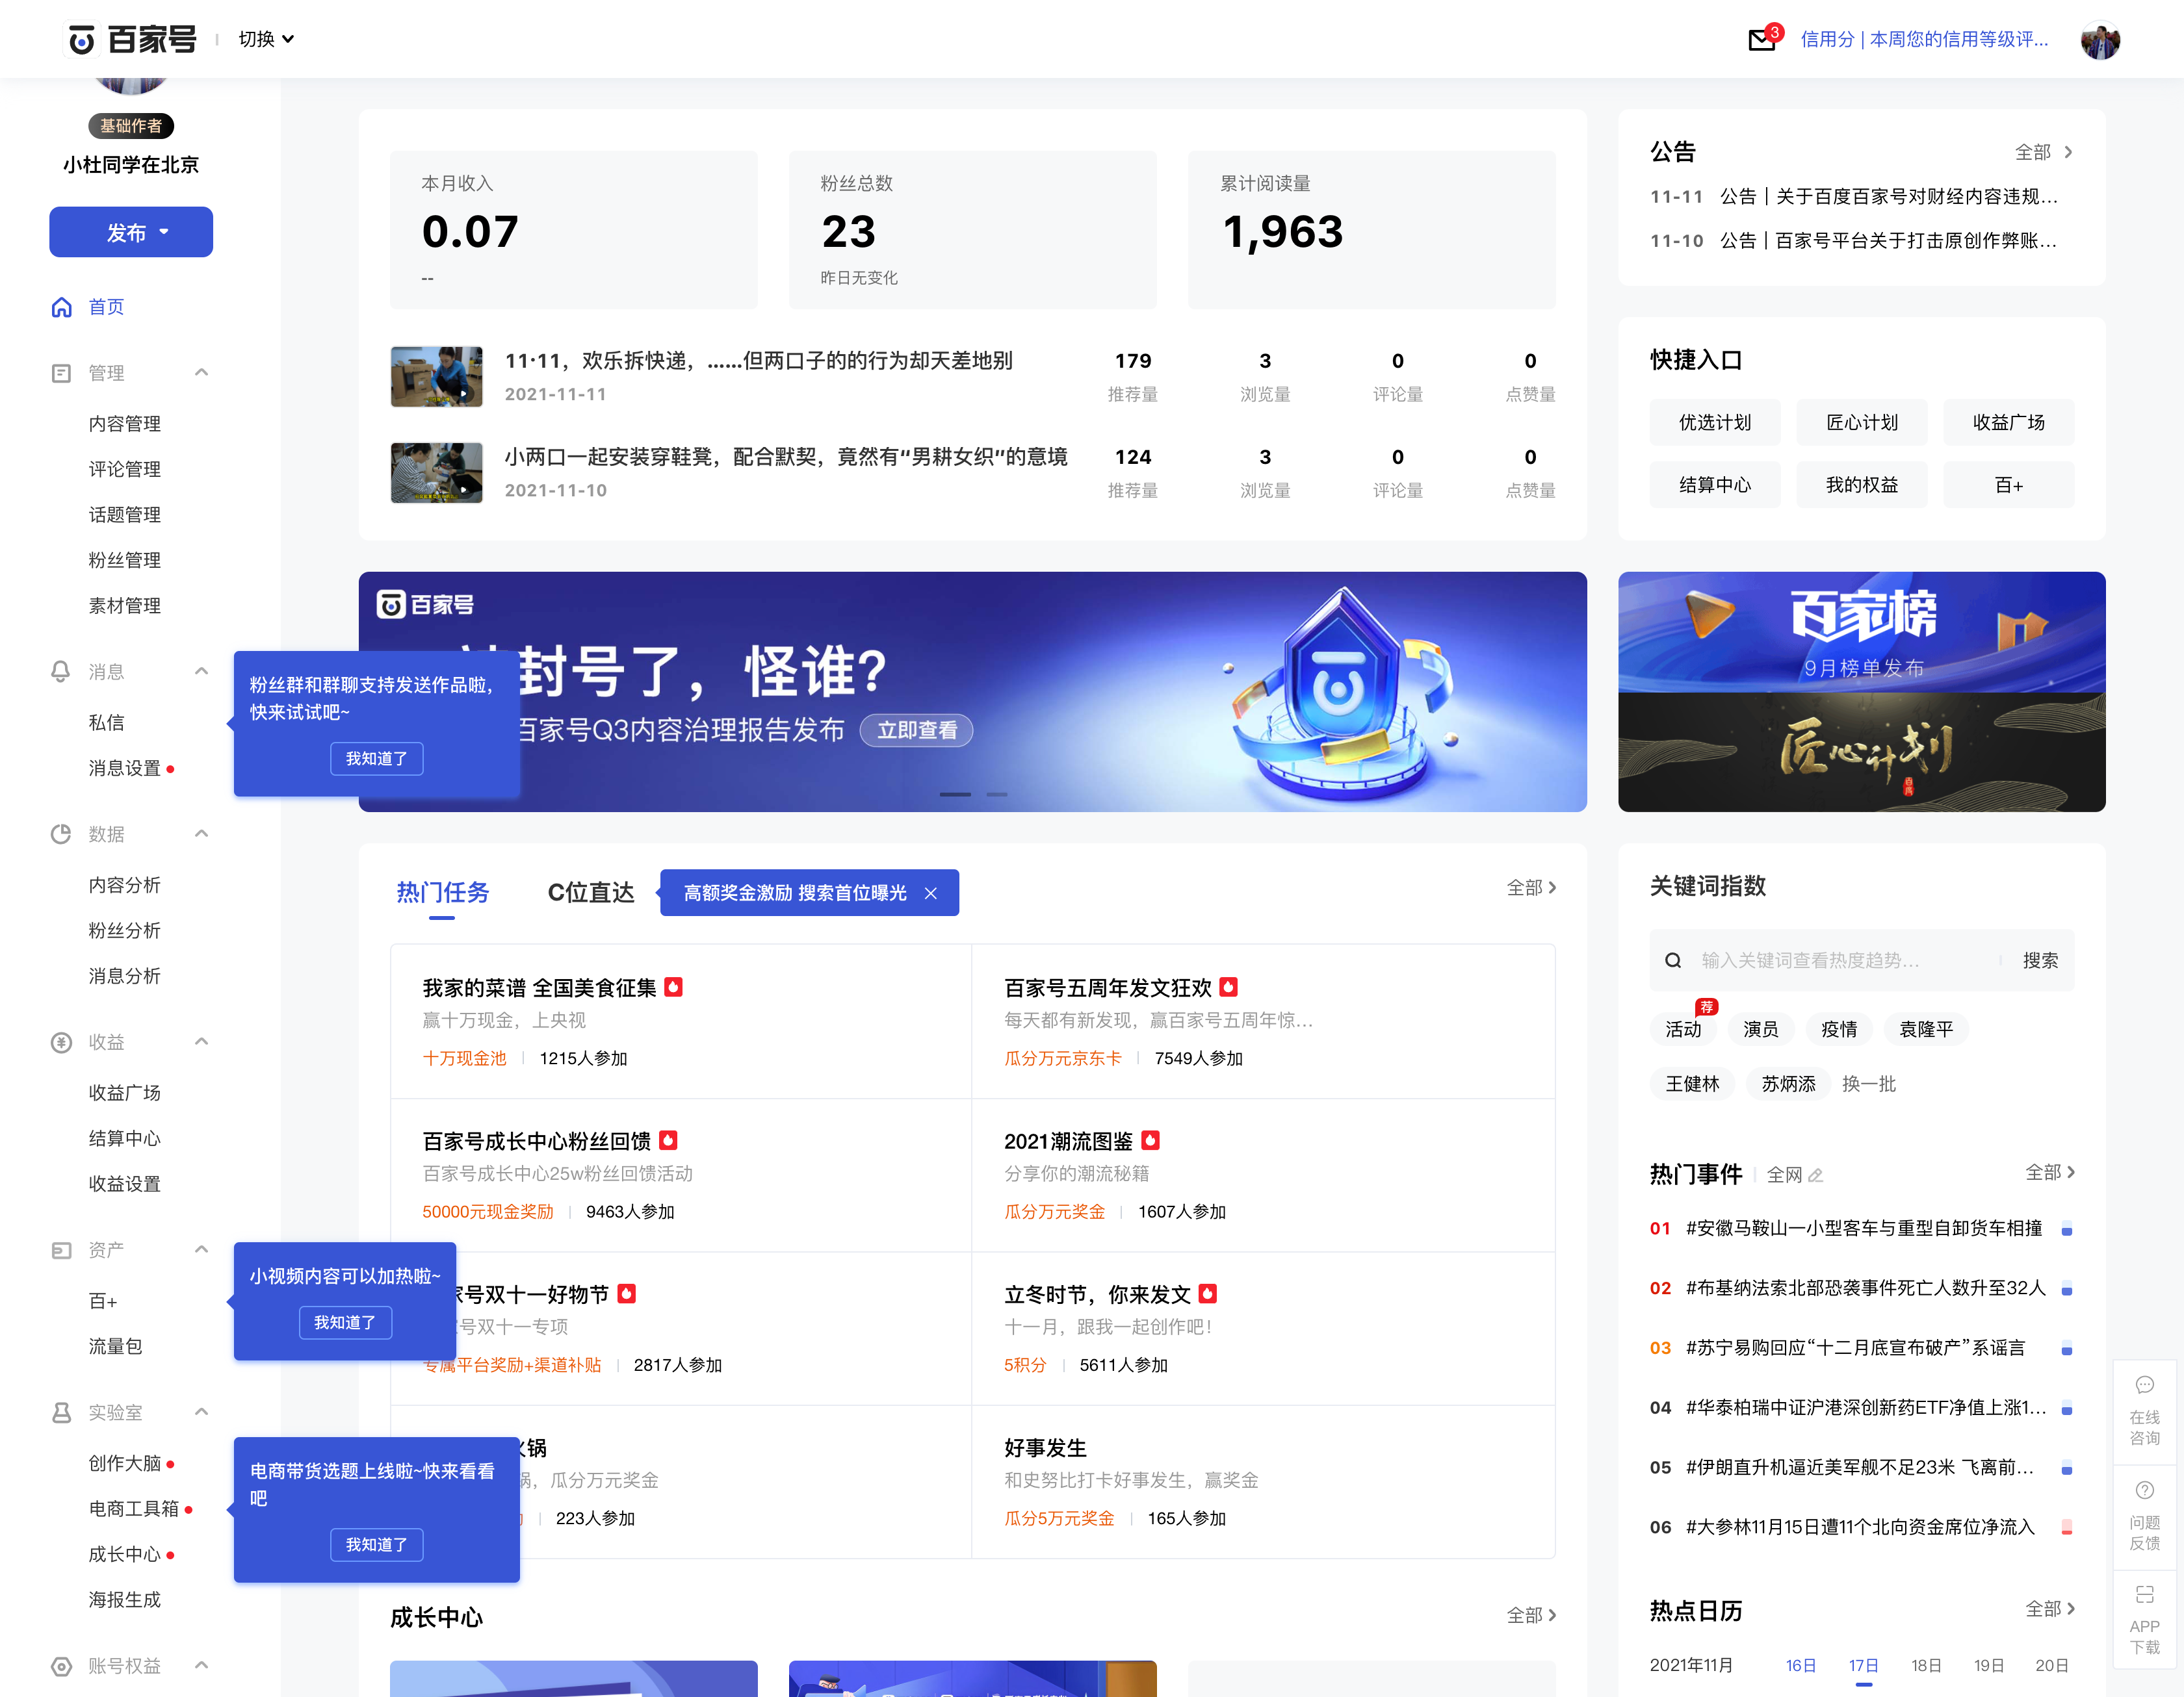Screen dimensions: 2184x1697
Task: Click the 账号权益 section icon
Action: tap(62, 1666)
